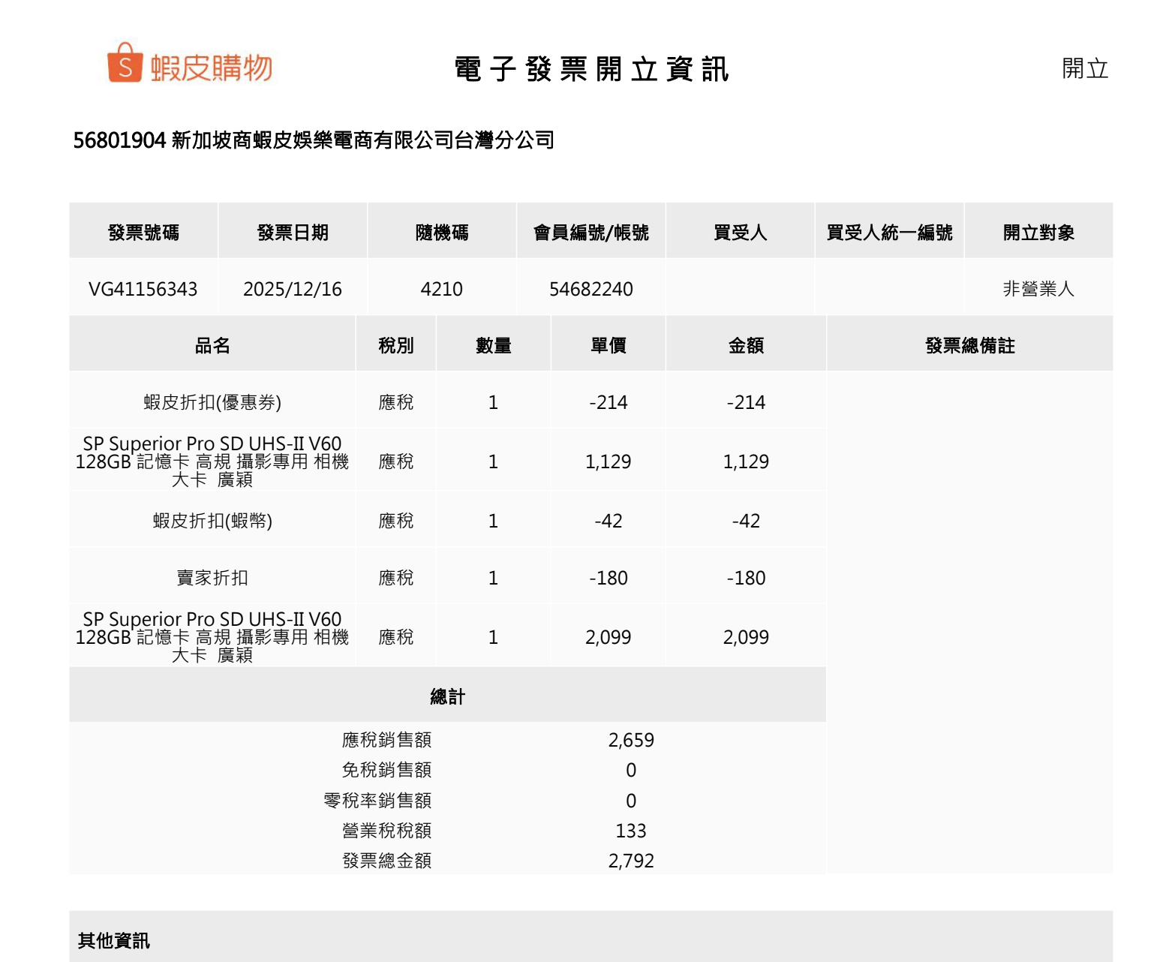Click the 蝦皮折扣(蝦幣) item name
The height and width of the screenshot is (962, 1169).
pyautogui.click(x=212, y=521)
